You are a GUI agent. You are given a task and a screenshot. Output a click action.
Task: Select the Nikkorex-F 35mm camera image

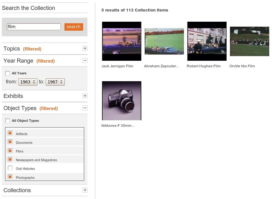(x=121, y=100)
